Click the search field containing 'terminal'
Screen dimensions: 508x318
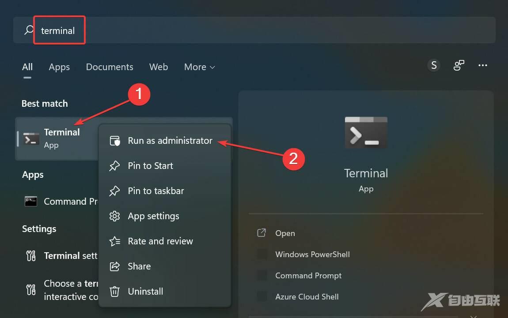(254, 30)
